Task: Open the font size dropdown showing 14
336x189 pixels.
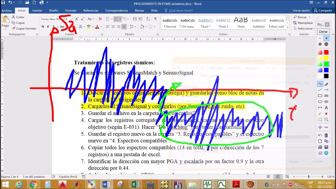Action: pyautogui.click(x=72, y=19)
